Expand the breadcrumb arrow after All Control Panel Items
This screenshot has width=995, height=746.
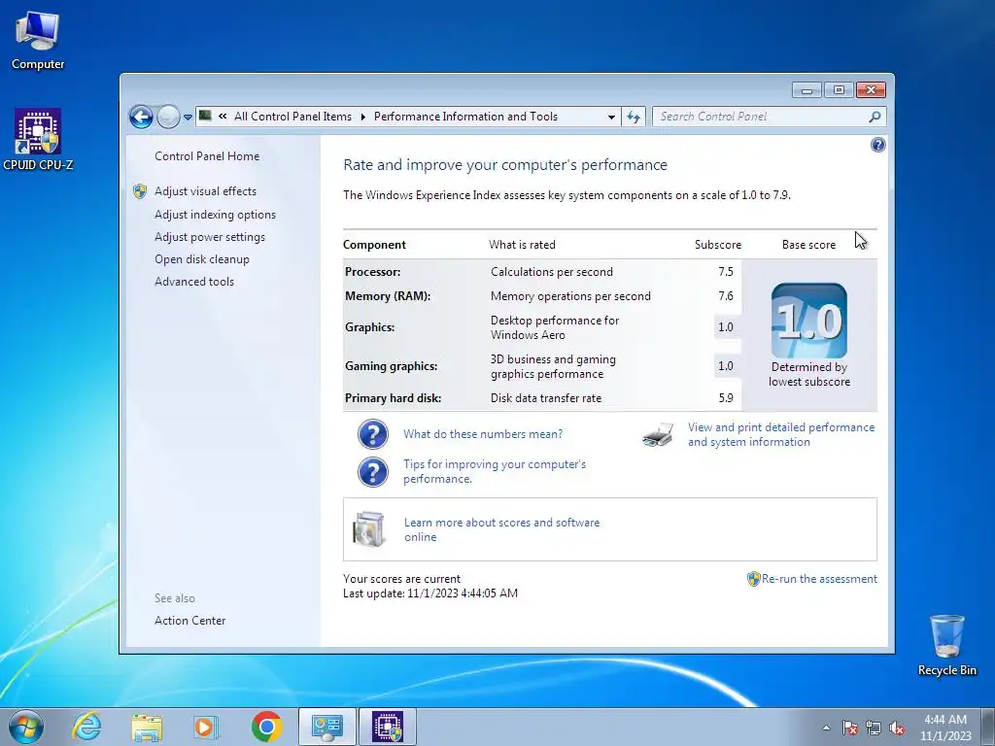[363, 117]
